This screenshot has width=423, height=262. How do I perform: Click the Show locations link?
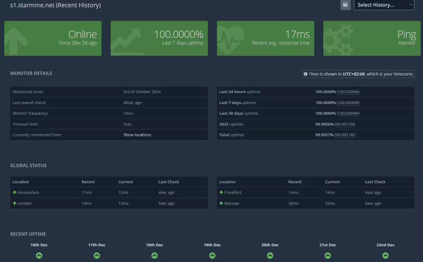pyautogui.click(x=137, y=135)
